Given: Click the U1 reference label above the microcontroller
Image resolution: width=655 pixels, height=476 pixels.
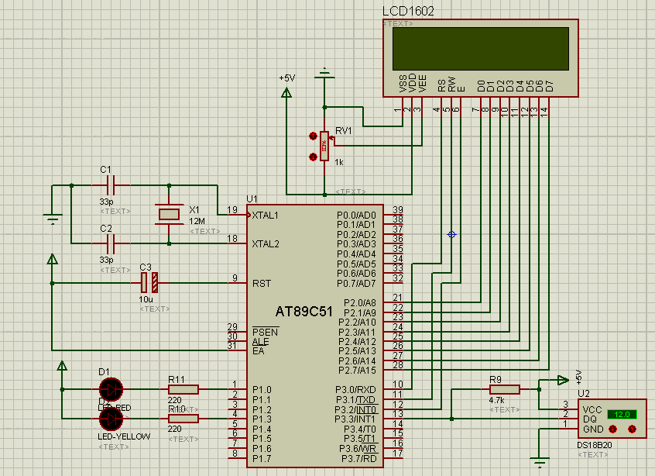Looking at the screenshot, I should (252, 198).
